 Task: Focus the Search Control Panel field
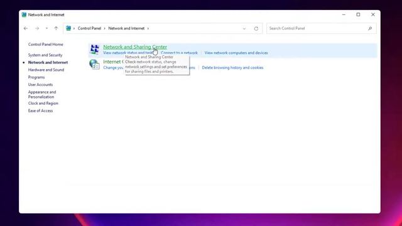(321, 28)
